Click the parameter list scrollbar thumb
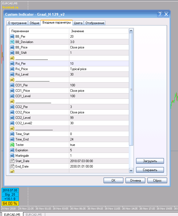The width and height of the screenshot is (178, 216). pyautogui.click(x=131, y=89)
